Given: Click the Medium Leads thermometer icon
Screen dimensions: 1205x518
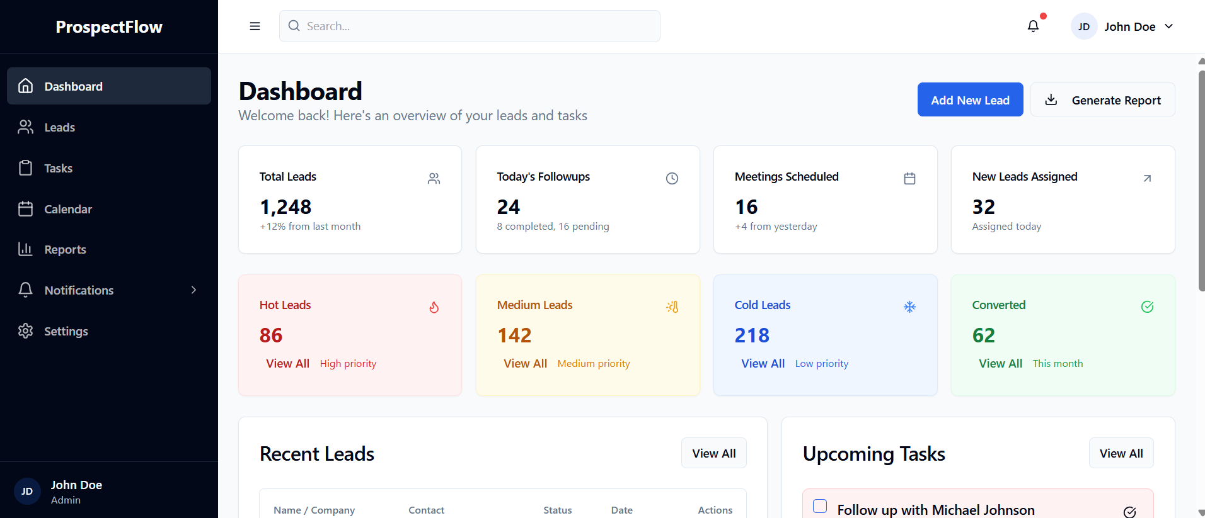Looking at the screenshot, I should pyautogui.click(x=672, y=307).
